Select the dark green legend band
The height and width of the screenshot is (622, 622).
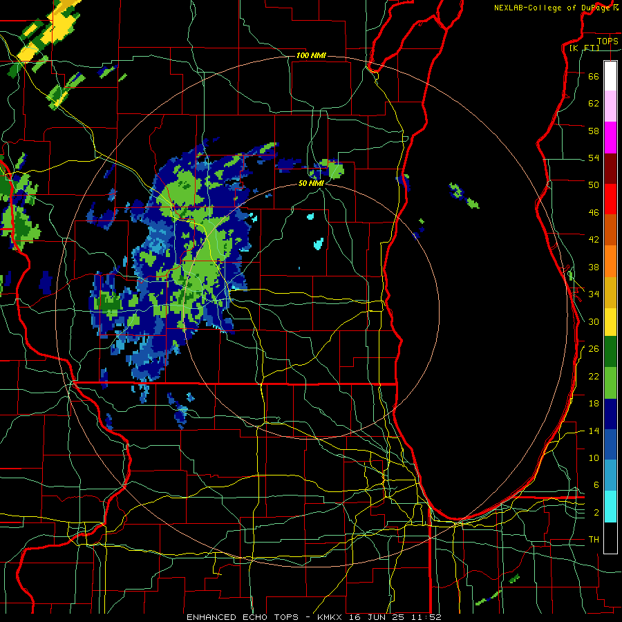[x=610, y=352]
